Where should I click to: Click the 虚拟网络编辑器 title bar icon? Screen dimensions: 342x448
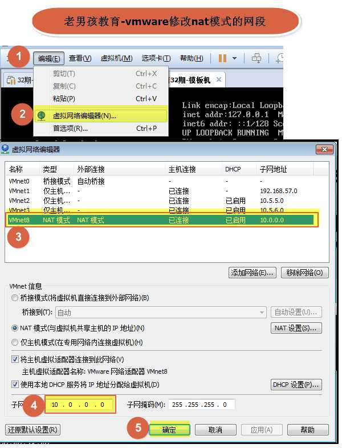click(5, 149)
